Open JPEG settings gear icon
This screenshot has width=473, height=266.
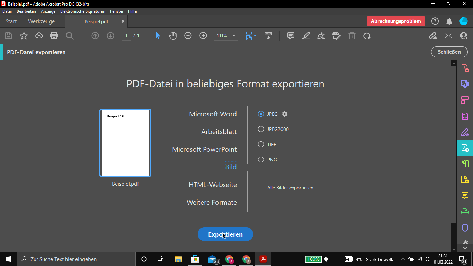point(285,114)
